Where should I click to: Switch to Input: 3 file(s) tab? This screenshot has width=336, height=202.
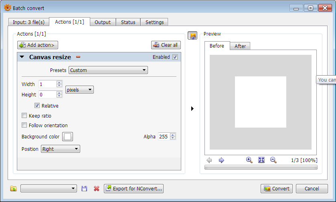29,22
